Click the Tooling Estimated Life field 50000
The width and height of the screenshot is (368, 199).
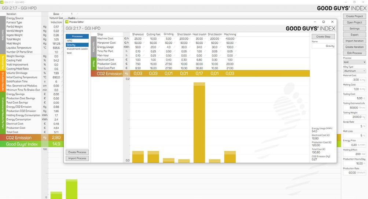coord(354,107)
